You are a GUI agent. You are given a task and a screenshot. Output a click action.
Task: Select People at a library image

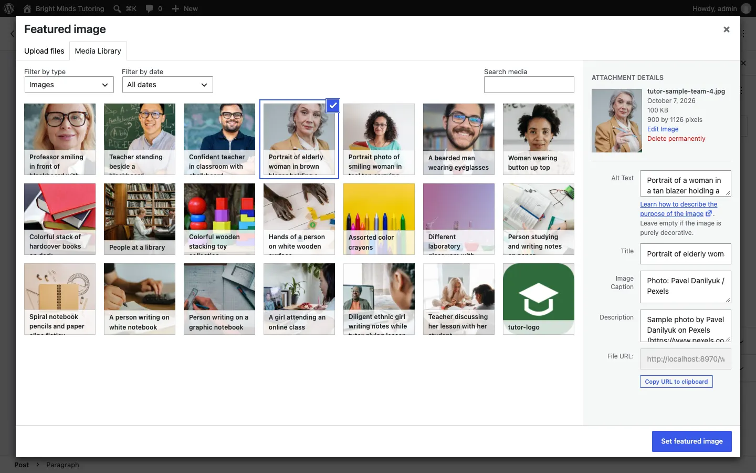tap(140, 219)
